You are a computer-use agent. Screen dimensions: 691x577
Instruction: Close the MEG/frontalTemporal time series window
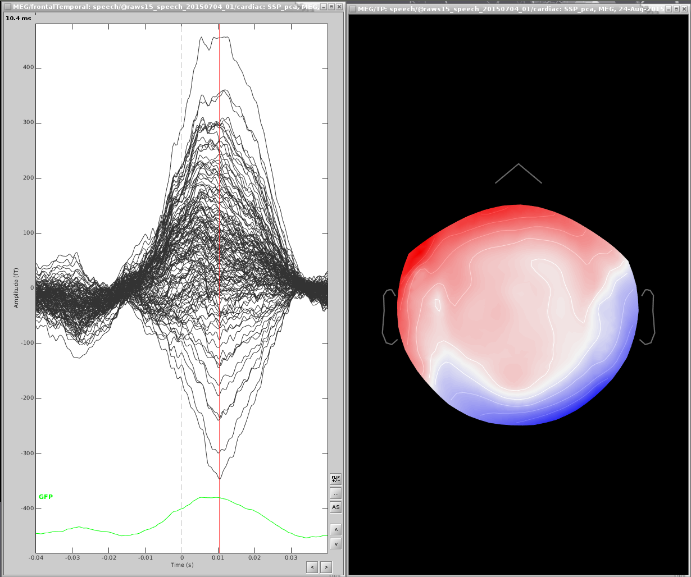[x=339, y=7]
